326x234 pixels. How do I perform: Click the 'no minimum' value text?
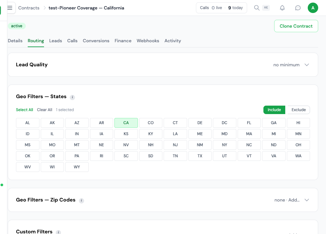(x=286, y=65)
